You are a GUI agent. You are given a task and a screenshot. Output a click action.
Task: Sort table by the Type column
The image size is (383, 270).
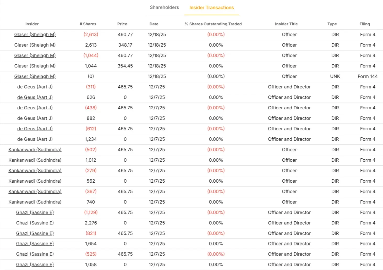pyautogui.click(x=332, y=24)
